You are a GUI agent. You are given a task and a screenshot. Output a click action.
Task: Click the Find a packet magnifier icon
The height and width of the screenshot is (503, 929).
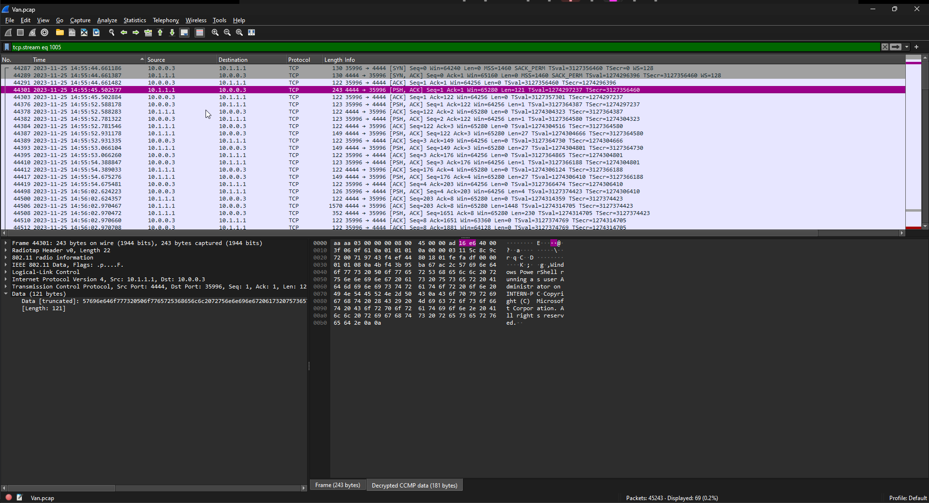click(112, 32)
